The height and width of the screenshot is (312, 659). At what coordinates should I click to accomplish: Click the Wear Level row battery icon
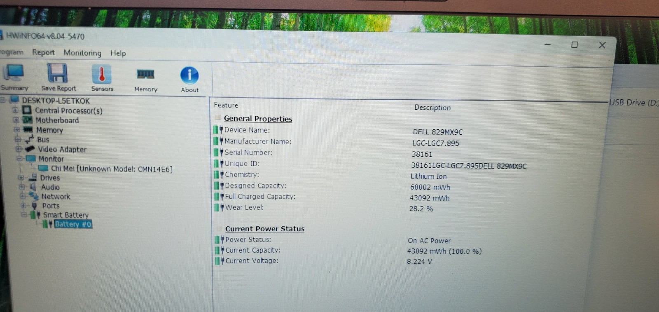(x=219, y=207)
